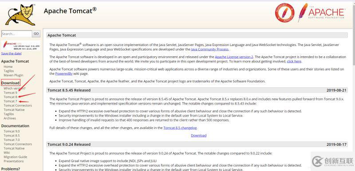The height and width of the screenshot is (171, 355).
Task: Click the Apache Tomcat page title
Action: [x=70, y=11]
